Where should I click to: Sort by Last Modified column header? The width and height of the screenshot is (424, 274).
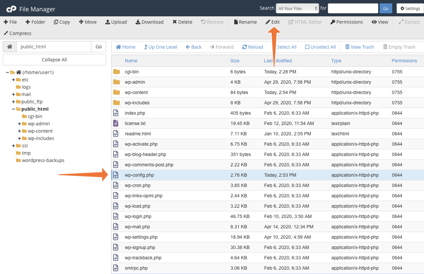(x=278, y=61)
